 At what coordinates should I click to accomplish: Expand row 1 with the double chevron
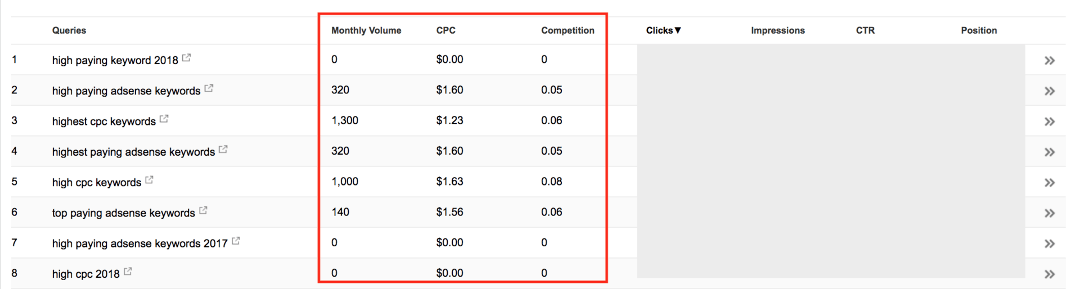(1050, 60)
